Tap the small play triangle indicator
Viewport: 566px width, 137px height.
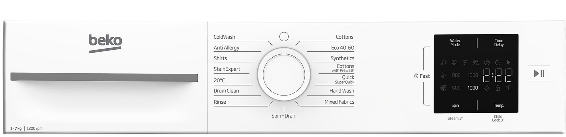pos(509,62)
